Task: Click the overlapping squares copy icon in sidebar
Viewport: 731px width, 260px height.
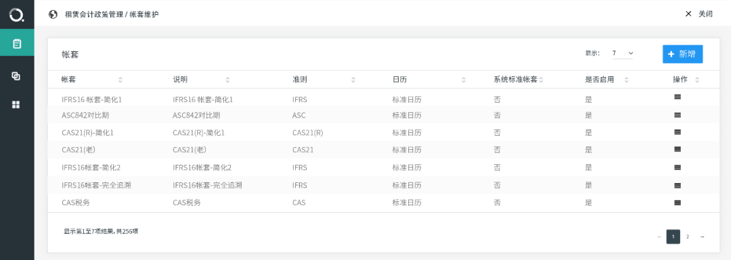Action: (x=16, y=76)
